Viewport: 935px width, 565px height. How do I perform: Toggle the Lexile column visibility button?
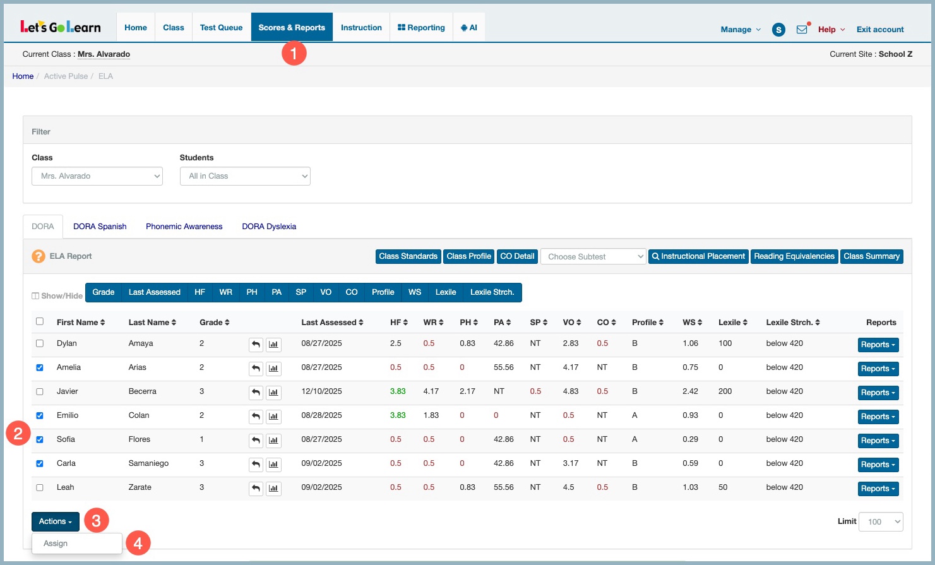pyautogui.click(x=445, y=292)
